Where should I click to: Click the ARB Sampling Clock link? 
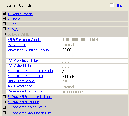[24, 40]
